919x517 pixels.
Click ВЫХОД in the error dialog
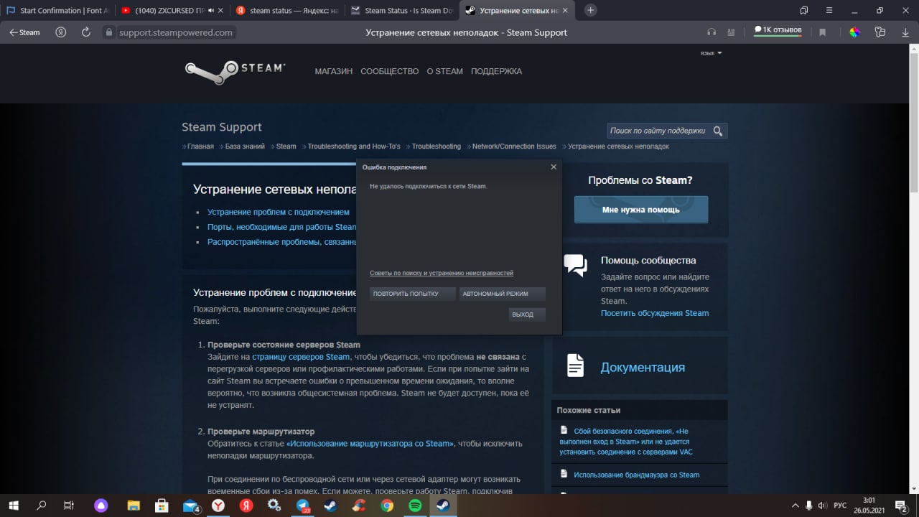click(528, 315)
